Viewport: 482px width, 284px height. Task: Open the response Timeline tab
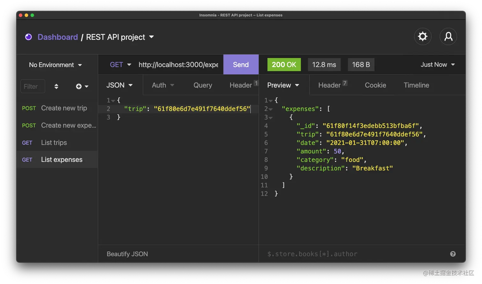pos(416,85)
